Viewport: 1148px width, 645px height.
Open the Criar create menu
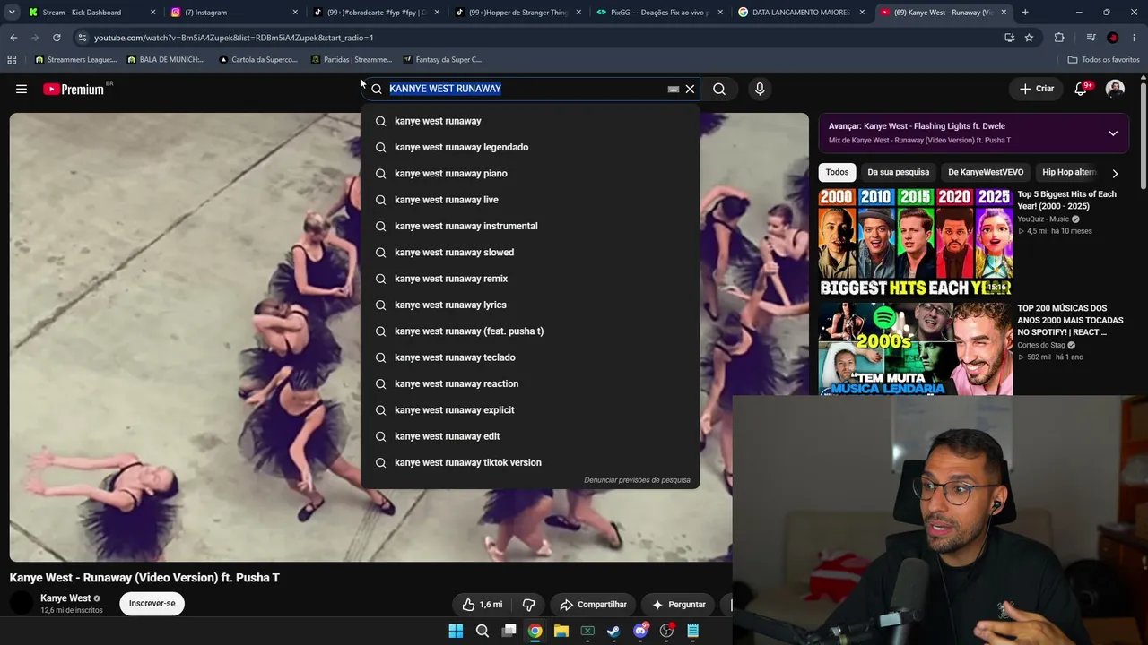[1037, 89]
